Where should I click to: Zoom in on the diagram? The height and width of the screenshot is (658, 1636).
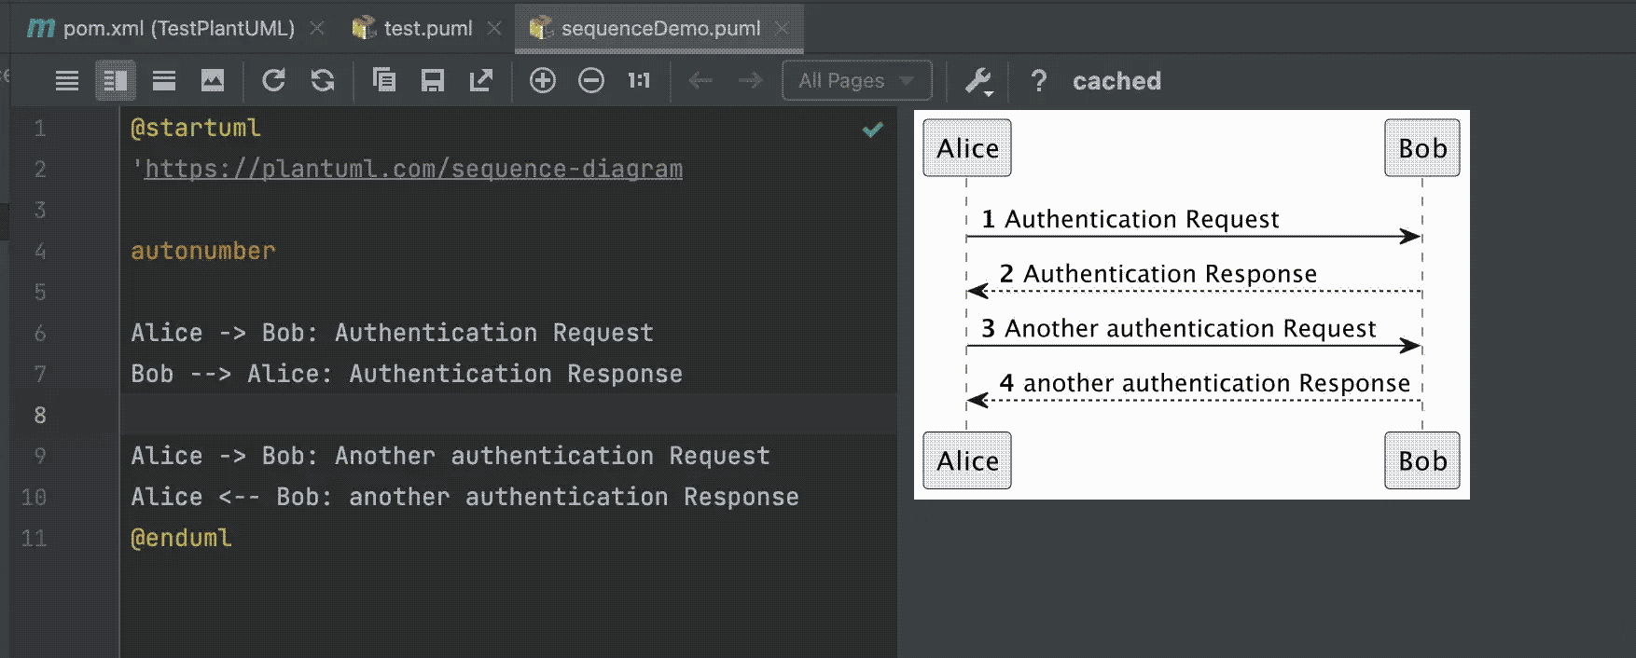pyautogui.click(x=543, y=81)
